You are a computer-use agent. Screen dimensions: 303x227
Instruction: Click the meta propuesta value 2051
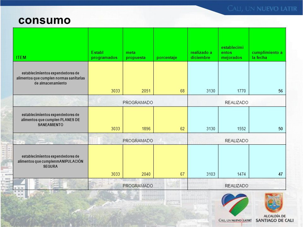tap(146, 91)
